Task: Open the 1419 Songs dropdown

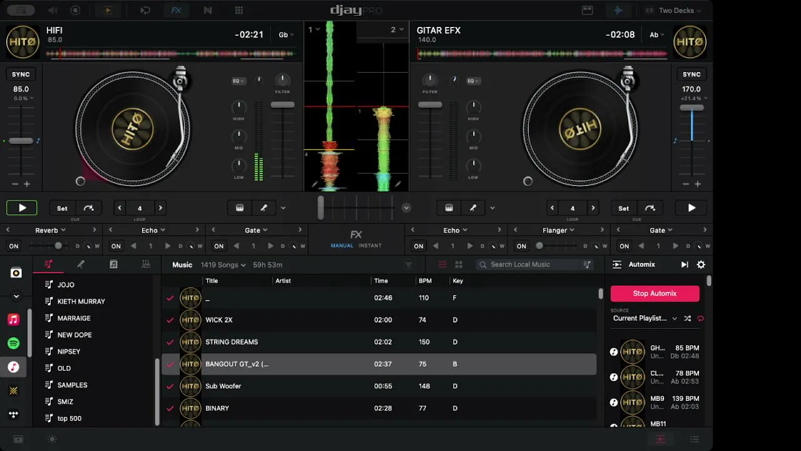Action: (223, 265)
